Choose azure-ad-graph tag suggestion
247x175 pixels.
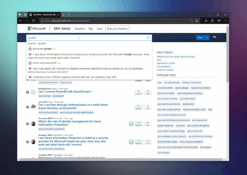click(89, 49)
